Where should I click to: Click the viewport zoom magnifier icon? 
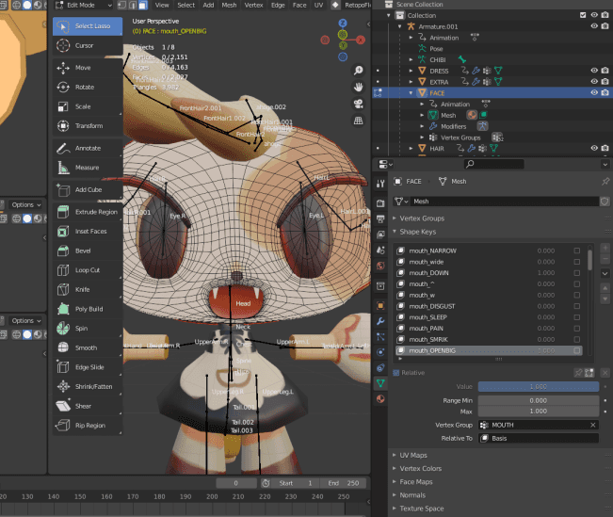tap(358, 71)
